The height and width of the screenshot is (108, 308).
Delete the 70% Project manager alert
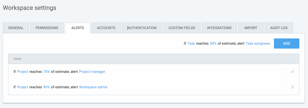[292, 72]
